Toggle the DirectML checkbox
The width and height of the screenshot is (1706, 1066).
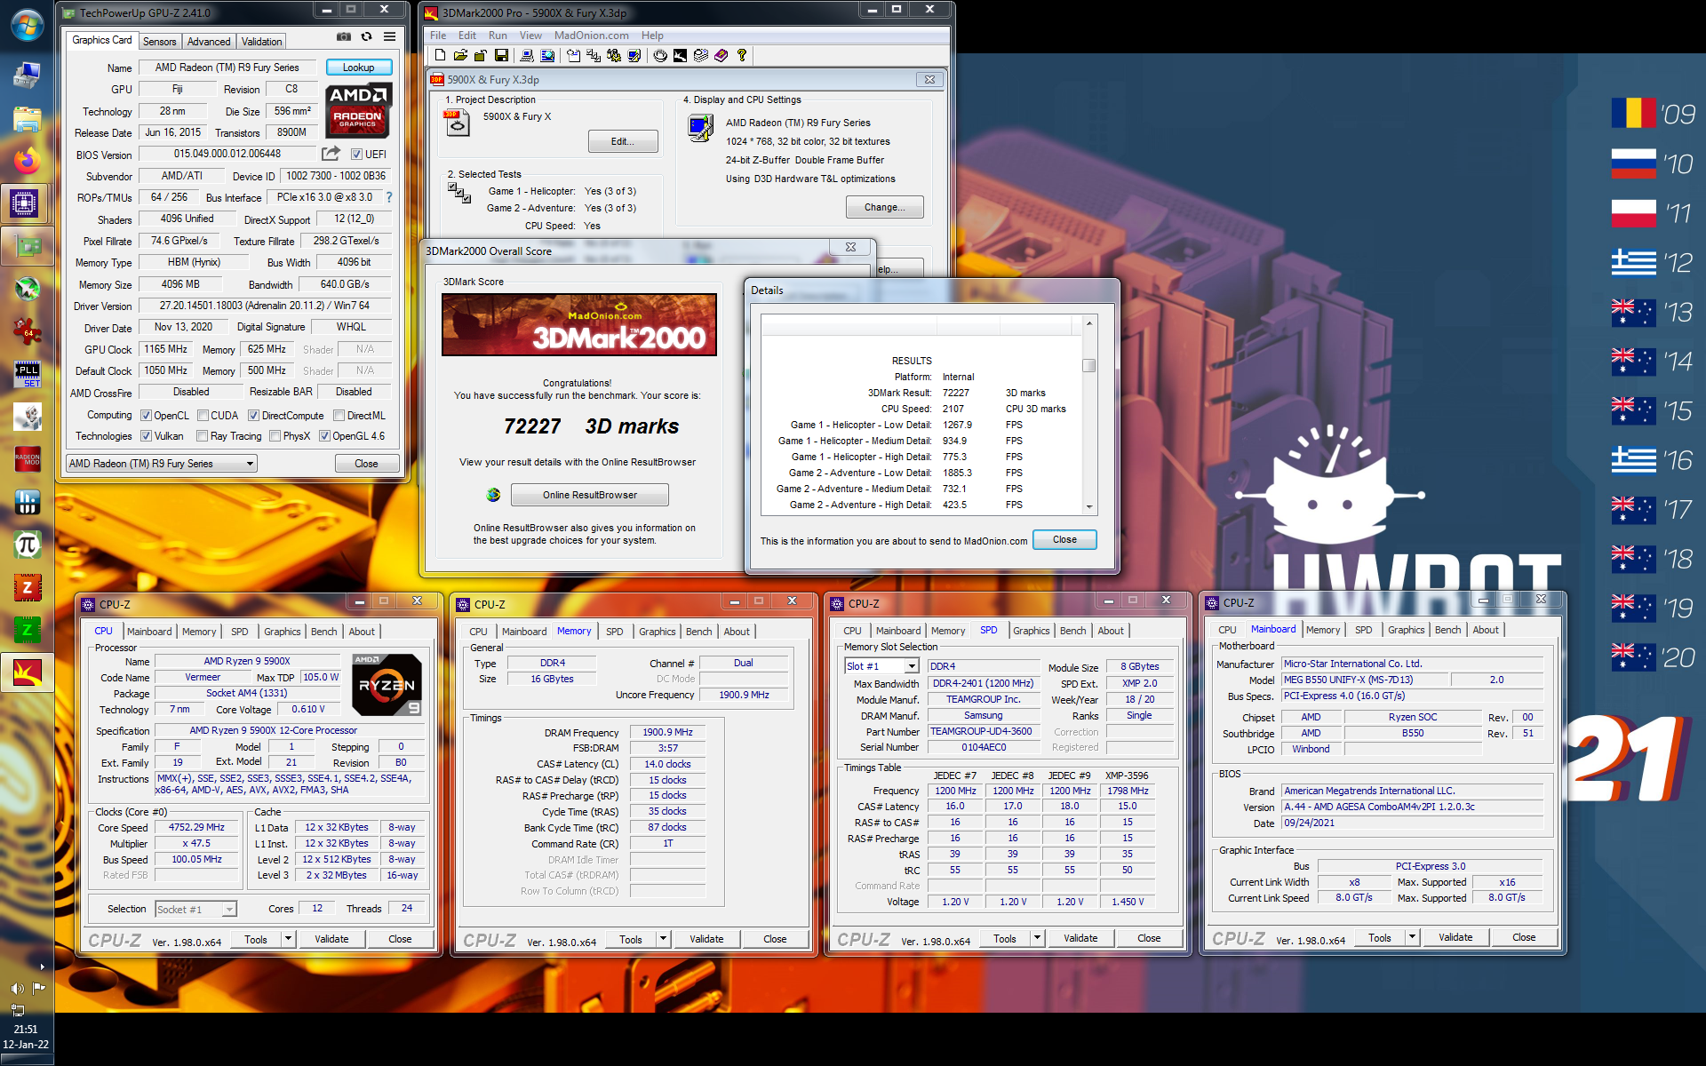pyautogui.click(x=339, y=416)
